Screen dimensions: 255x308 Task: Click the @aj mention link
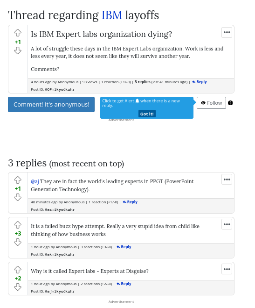(35, 181)
